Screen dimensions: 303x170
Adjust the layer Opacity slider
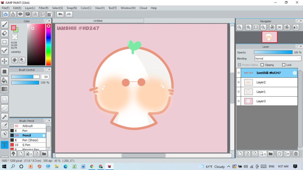click(x=273, y=52)
